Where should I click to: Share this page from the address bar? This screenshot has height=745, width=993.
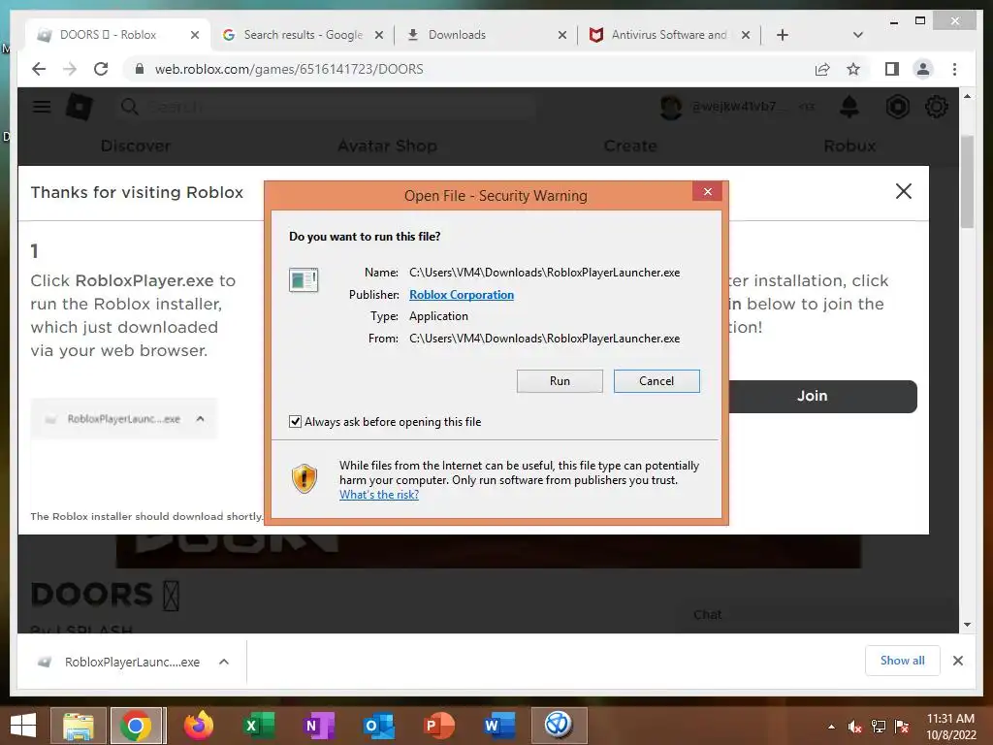[x=822, y=69]
